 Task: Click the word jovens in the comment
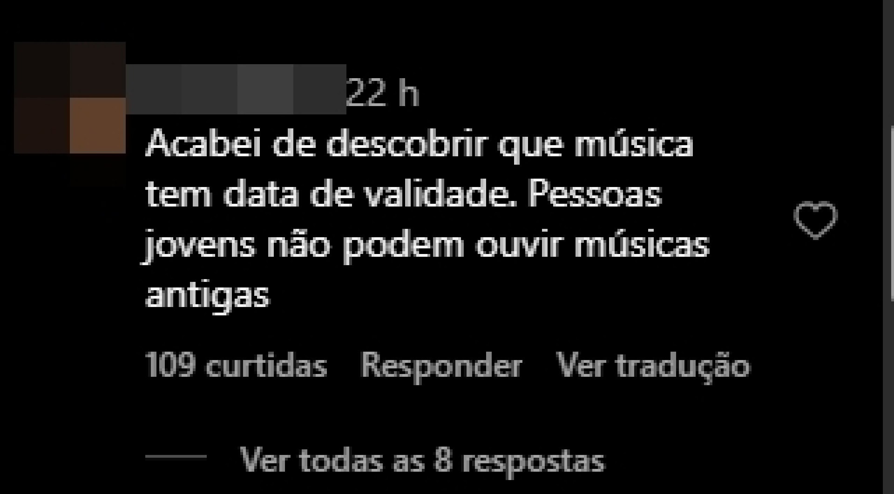click(200, 246)
